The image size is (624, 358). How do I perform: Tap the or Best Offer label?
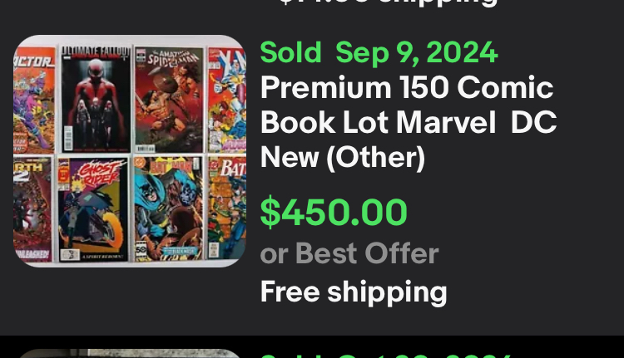(349, 253)
